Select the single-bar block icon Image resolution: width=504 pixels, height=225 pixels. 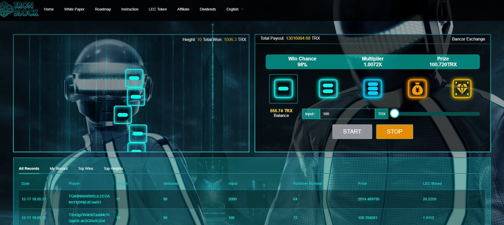pos(283,89)
